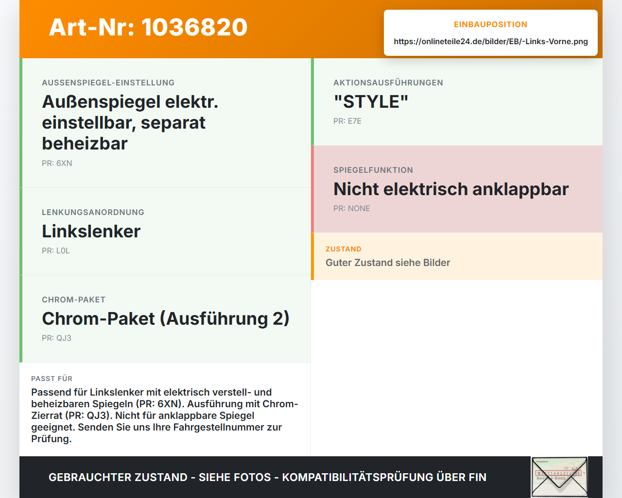Click the SPIEGELFUNKTION label
Screen dimensions: 622x498
click(373, 170)
